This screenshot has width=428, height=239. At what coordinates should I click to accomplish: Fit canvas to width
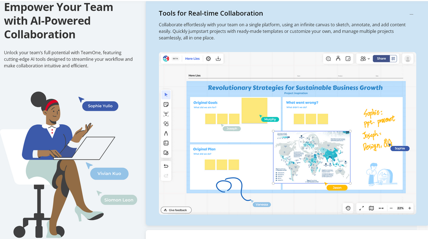point(381,208)
